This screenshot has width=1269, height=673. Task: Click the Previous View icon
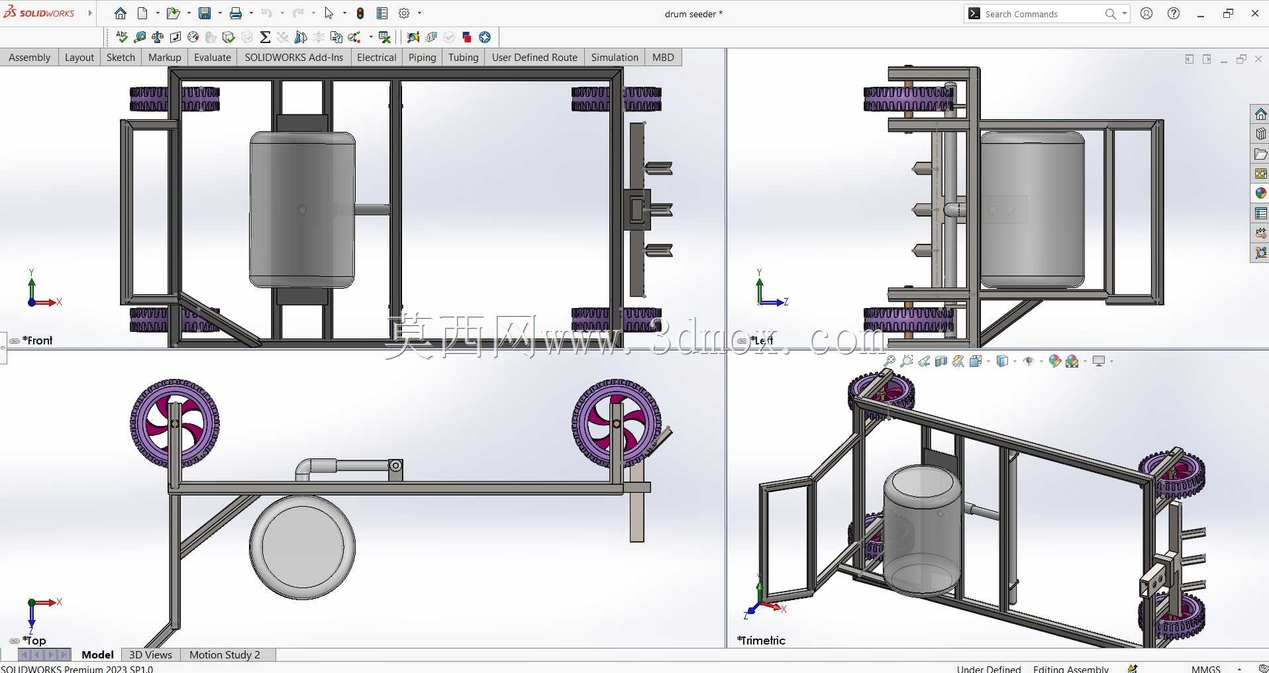click(924, 361)
